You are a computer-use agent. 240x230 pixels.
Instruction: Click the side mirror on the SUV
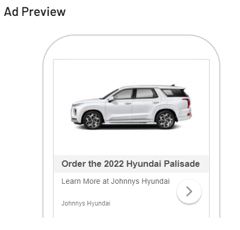111,99
